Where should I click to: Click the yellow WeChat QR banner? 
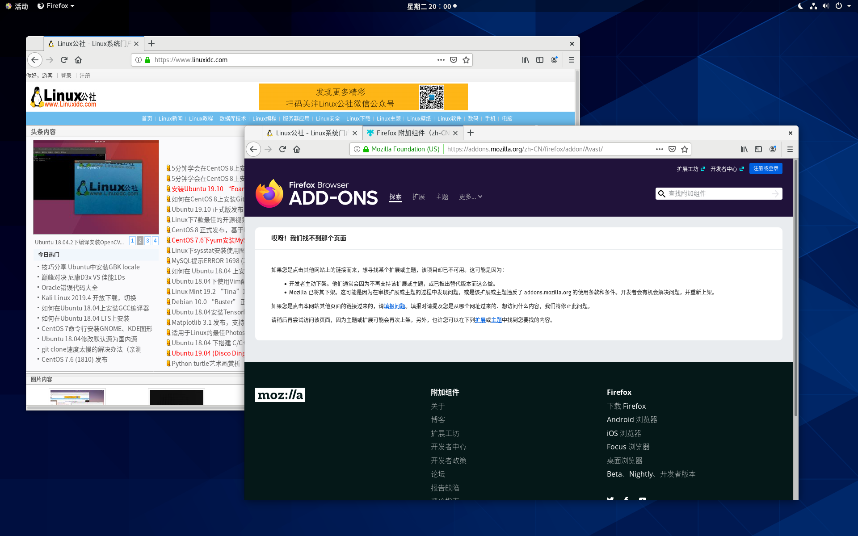363,97
